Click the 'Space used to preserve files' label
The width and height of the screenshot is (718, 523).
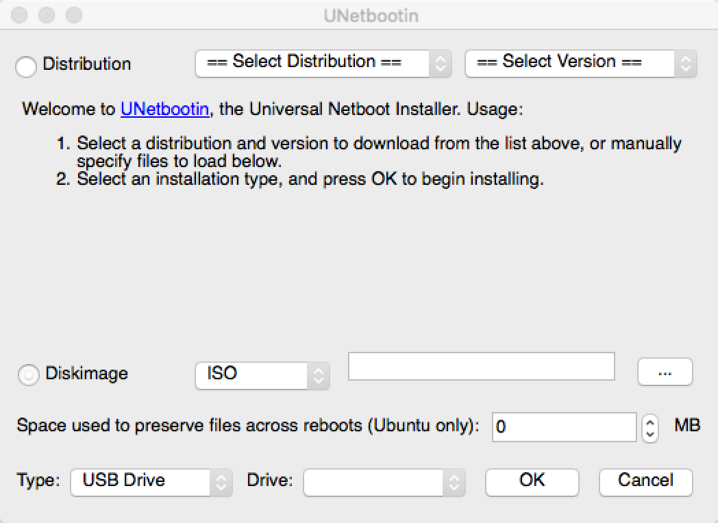click(x=248, y=426)
